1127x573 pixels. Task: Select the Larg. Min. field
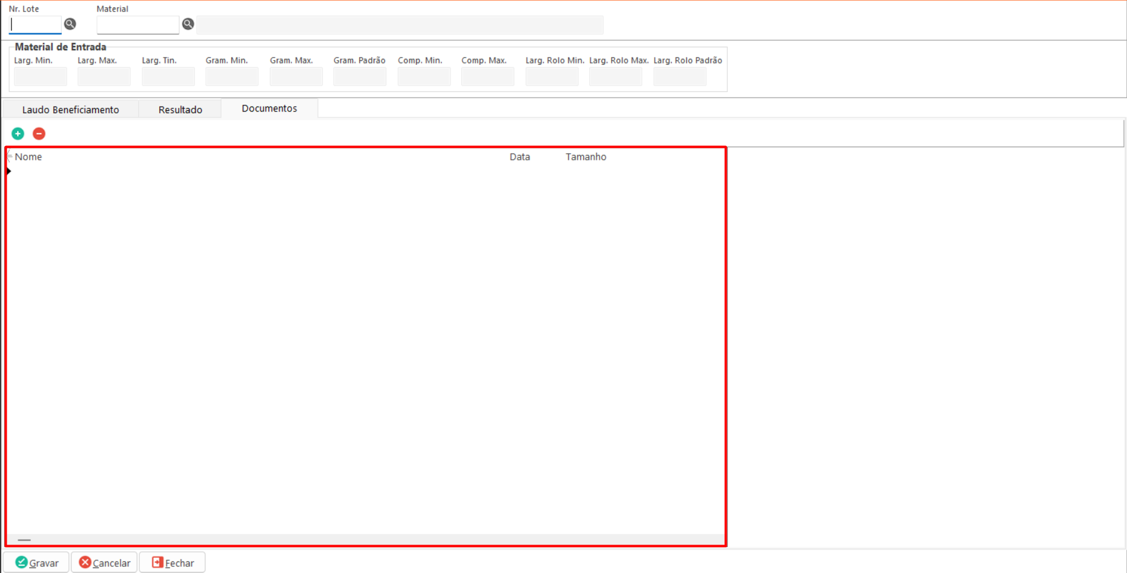pyautogui.click(x=41, y=77)
